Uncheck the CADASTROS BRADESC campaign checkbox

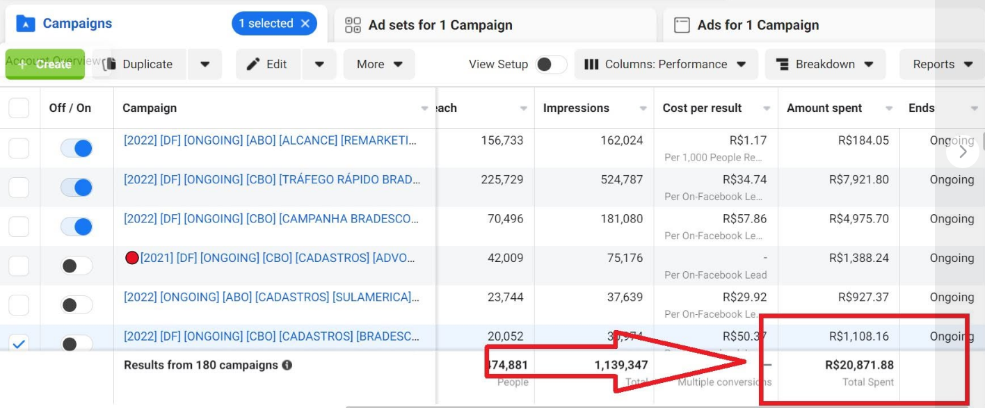pyautogui.click(x=19, y=343)
